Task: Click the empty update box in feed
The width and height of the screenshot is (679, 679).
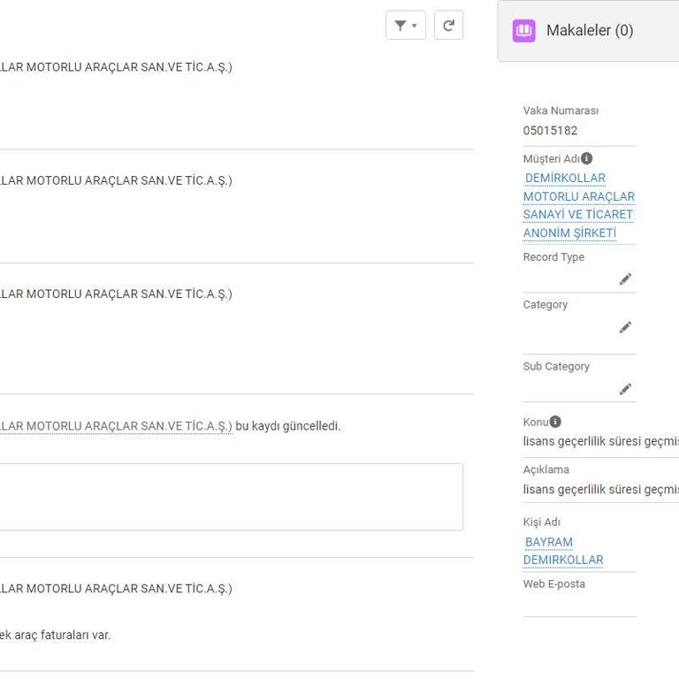Action: coord(232,497)
